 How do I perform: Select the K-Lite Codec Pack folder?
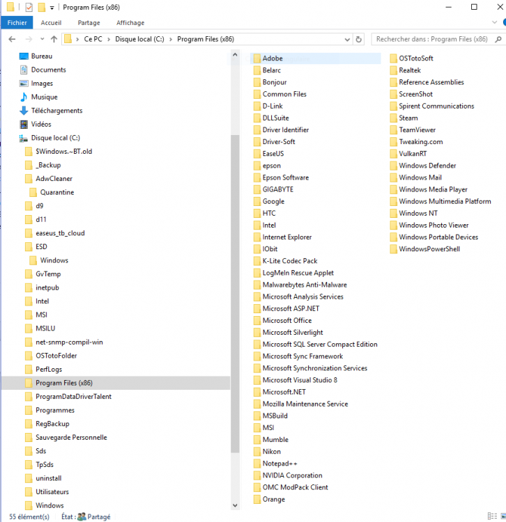coord(290,261)
